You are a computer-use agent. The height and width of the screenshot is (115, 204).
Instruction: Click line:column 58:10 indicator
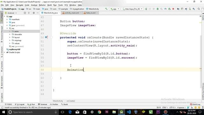click(158, 107)
